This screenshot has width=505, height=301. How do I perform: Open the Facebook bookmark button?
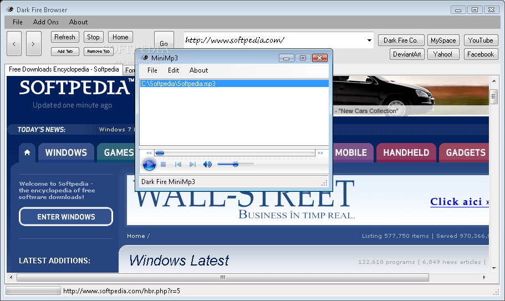click(481, 54)
